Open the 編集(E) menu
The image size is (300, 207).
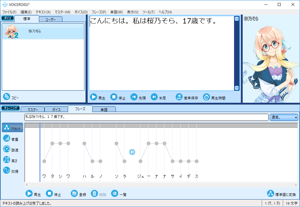pyautogui.click(x=26, y=12)
